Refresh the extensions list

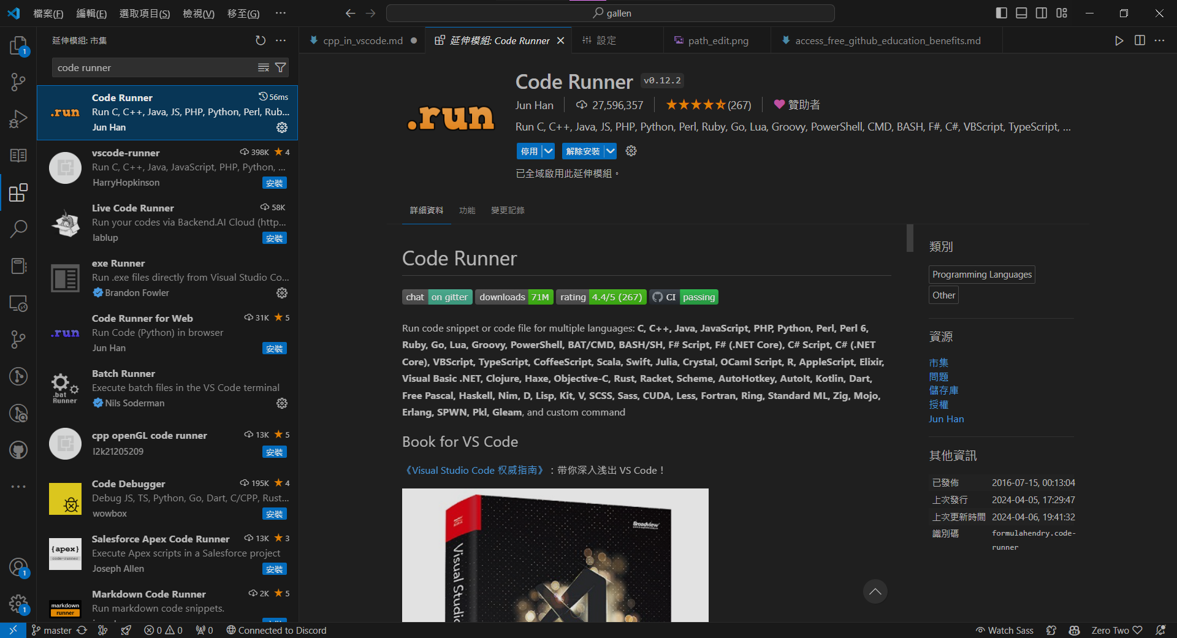(x=260, y=40)
